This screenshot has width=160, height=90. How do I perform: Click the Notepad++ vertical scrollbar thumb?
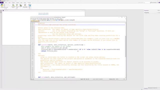tap(125, 46)
